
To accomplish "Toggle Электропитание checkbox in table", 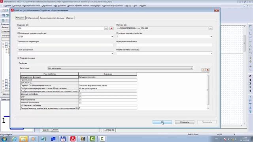I will point(80,100).
